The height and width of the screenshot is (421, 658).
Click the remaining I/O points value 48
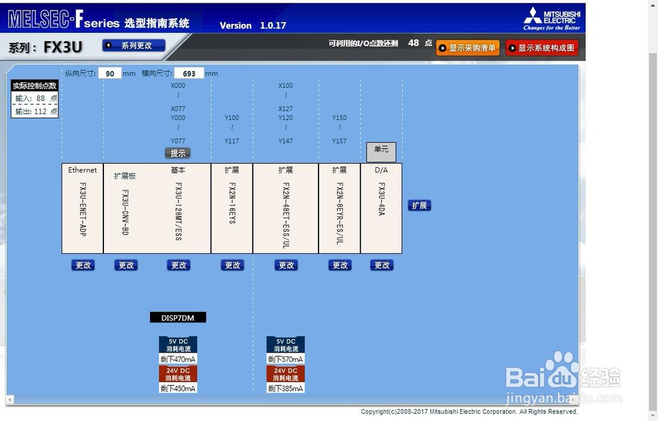(x=413, y=43)
